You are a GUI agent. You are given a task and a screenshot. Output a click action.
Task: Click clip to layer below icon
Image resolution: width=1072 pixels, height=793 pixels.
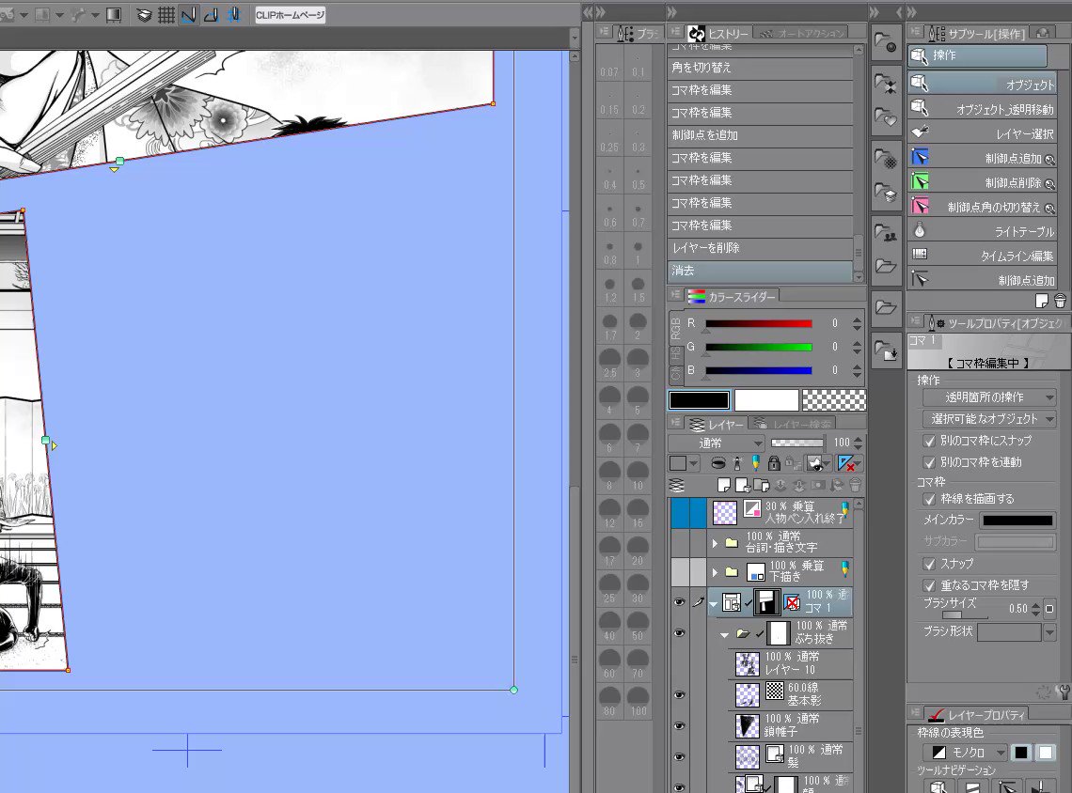[x=718, y=464]
